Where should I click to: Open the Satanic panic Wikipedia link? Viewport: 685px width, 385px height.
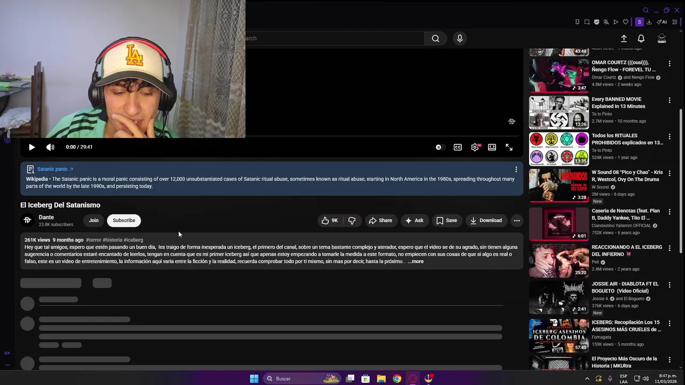pyautogui.click(x=55, y=169)
